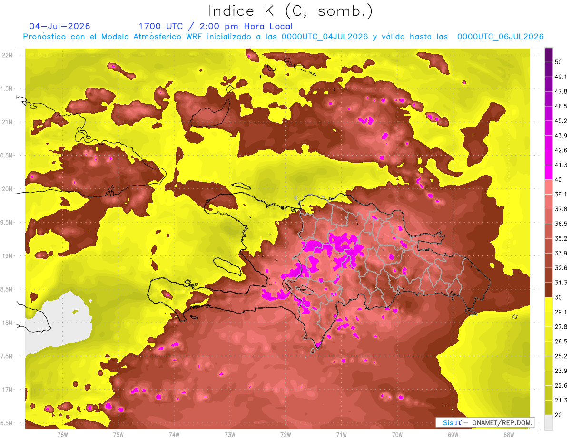Click the '17N' latitude axis label
Viewport: 571px width, 441px height.
(x=8, y=390)
